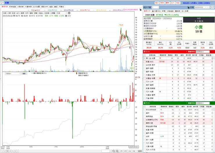The width and height of the screenshot is (215, 153).
Task: Open the 新聞 tab in right panel
Action: pyautogui.click(x=164, y=11)
